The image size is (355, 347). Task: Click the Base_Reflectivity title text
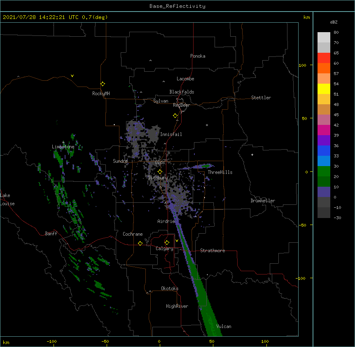[177, 6]
